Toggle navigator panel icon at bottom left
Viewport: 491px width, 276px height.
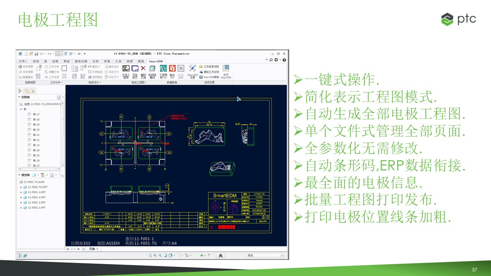click(20, 256)
